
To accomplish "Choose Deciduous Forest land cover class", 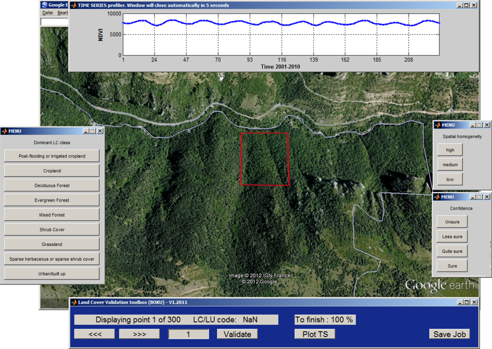I will [x=52, y=186].
